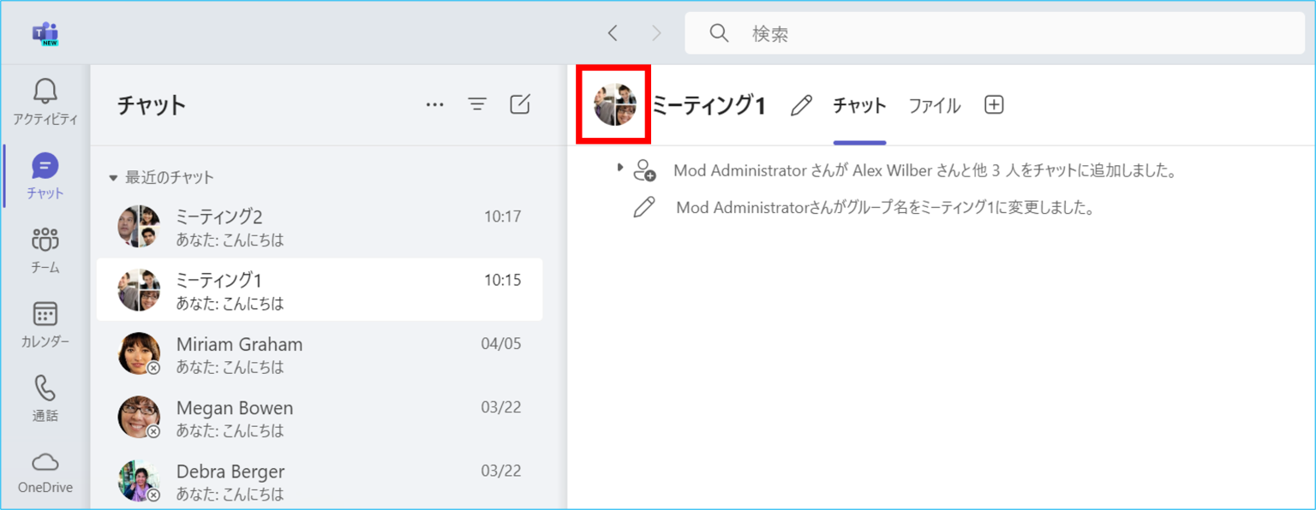Select the チャット tab in header

click(859, 105)
